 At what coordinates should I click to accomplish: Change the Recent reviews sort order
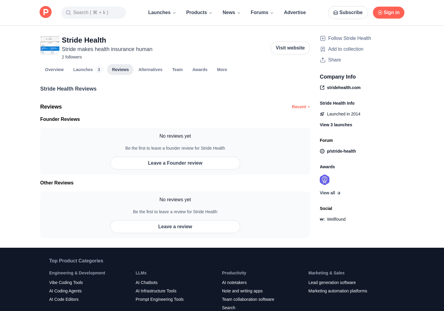pos(301,107)
